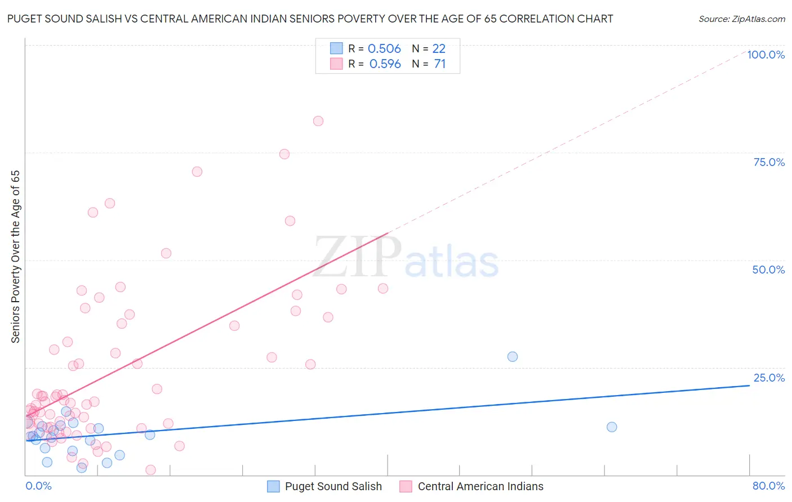Click the 25.0% y-axis label

point(769,378)
